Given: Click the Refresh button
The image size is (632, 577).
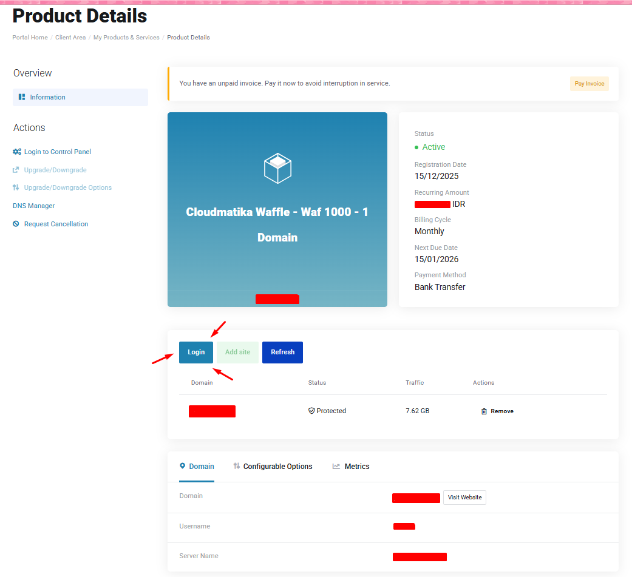Looking at the screenshot, I should [x=282, y=352].
